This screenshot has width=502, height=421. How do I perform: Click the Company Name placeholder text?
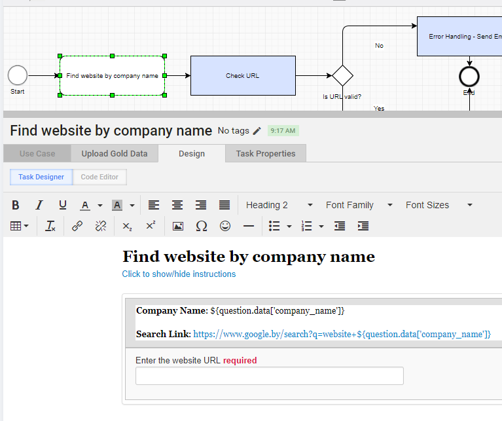pyautogui.click(x=278, y=311)
